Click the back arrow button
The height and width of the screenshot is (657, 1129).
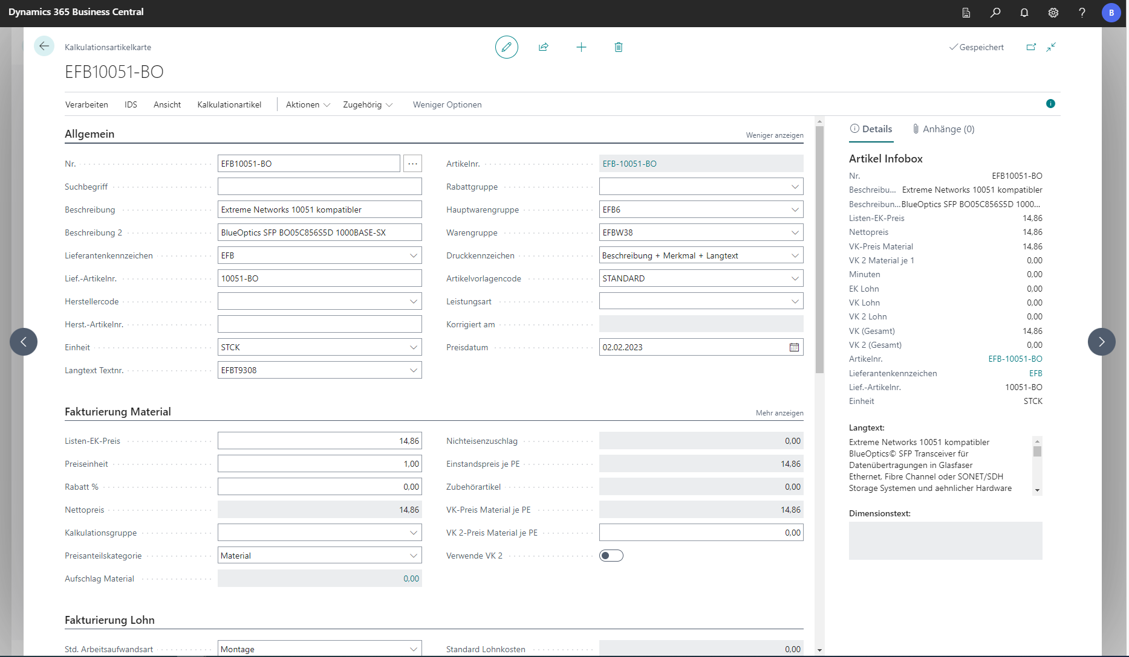point(44,46)
